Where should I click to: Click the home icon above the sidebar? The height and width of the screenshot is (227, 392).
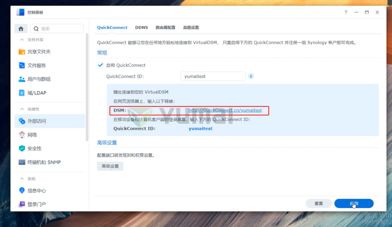[x=21, y=28]
